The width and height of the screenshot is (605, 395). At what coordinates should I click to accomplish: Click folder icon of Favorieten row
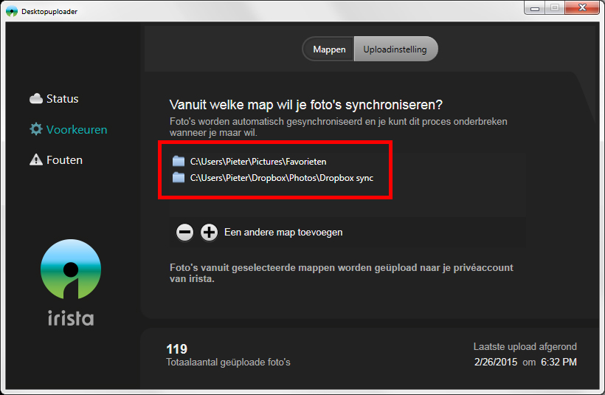coord(179,161)
